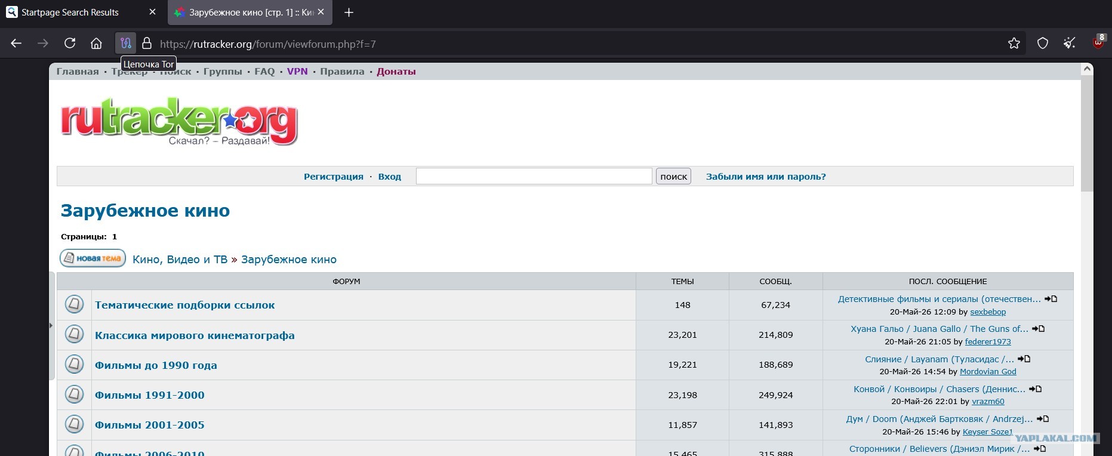Open Фильмы 1991-2000 forum

coord(150,395)
